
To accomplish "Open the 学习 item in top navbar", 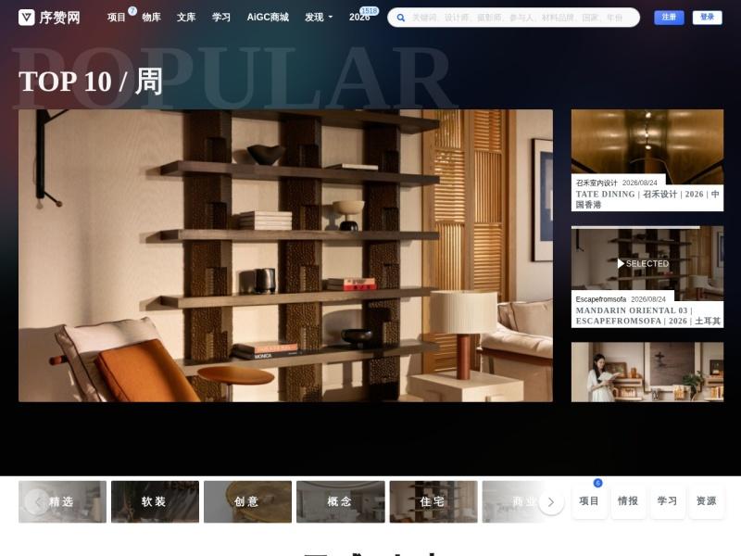I will 221,18.
